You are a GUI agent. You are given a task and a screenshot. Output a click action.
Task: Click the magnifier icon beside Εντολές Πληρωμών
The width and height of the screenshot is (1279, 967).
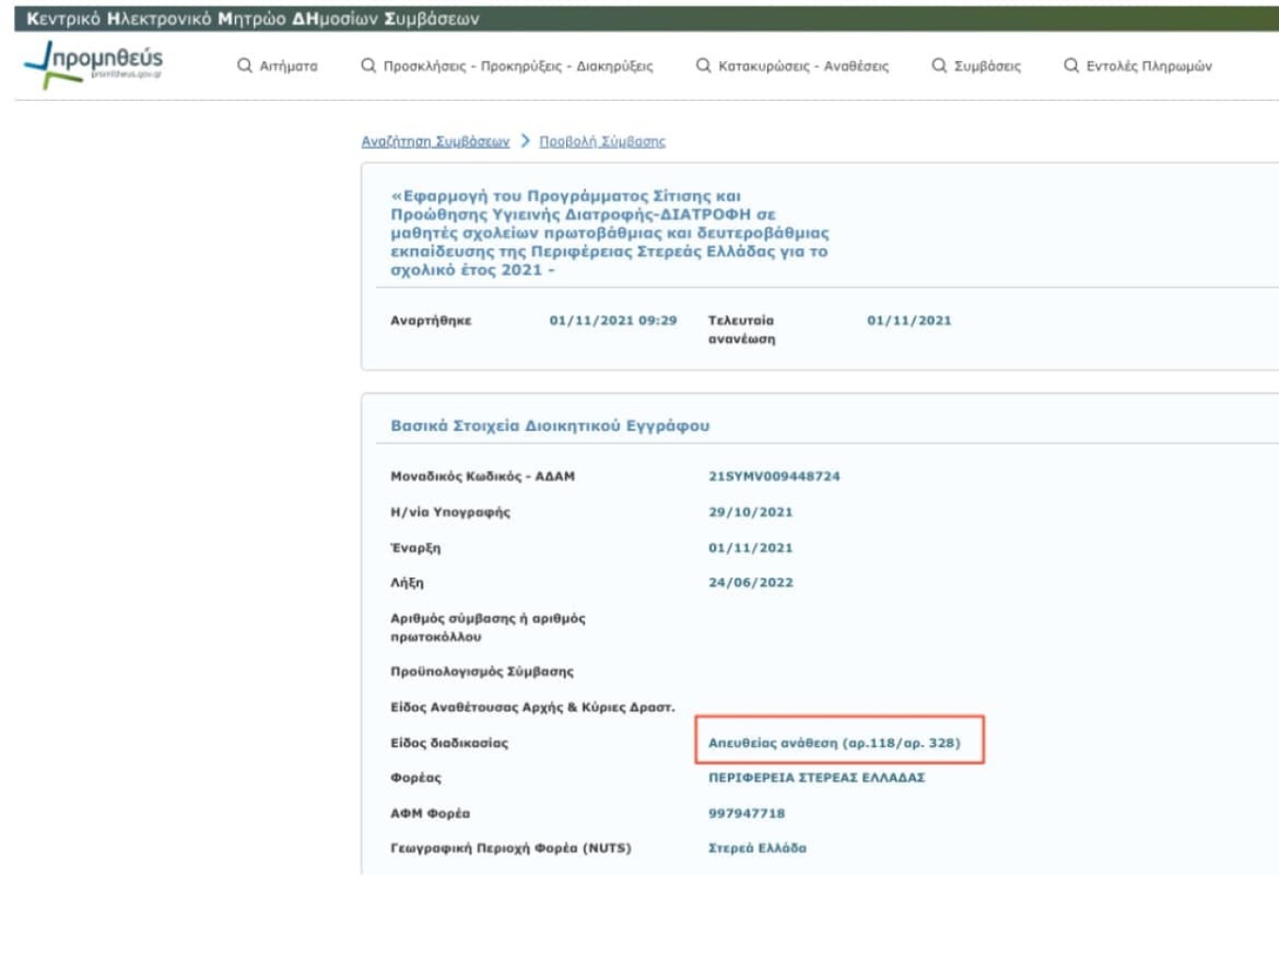click(x=1071, y=65)
